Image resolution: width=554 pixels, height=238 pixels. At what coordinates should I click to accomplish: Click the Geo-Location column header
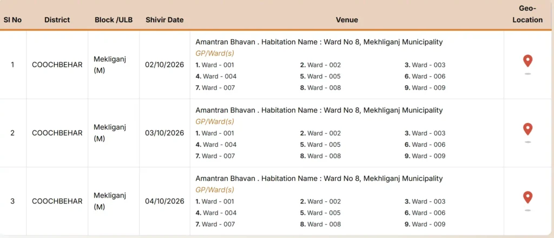coord(527,15)
